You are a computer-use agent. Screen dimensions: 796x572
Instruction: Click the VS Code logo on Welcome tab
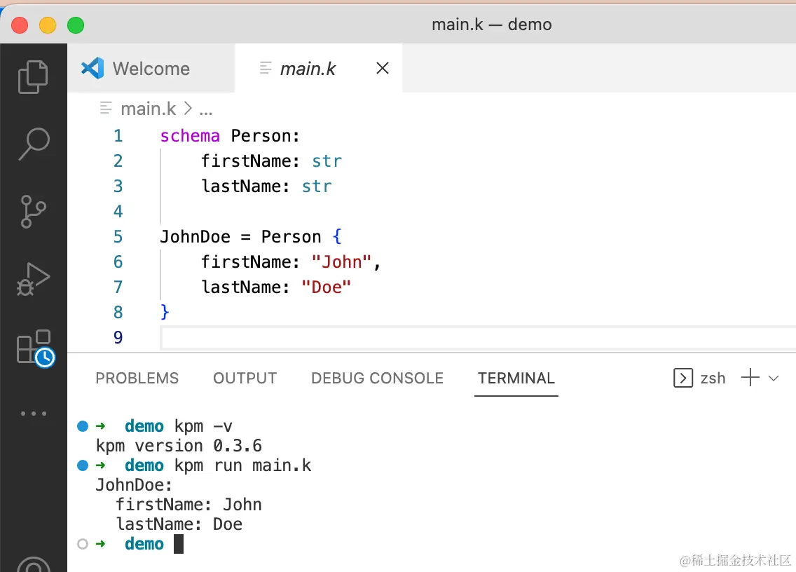[92, 68]
